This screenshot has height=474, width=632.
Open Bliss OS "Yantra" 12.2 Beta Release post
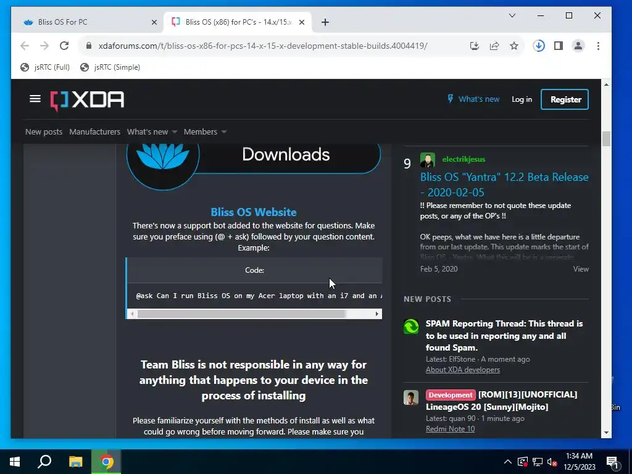504,185
